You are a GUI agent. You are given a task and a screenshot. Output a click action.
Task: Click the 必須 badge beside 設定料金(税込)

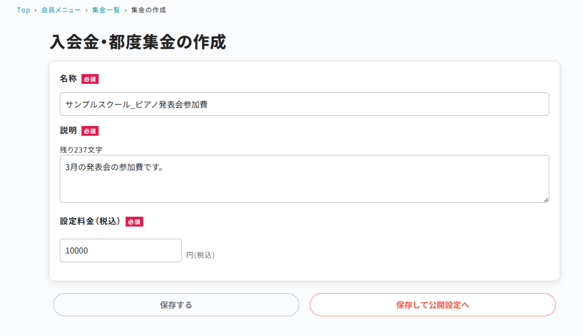(134, 222)
